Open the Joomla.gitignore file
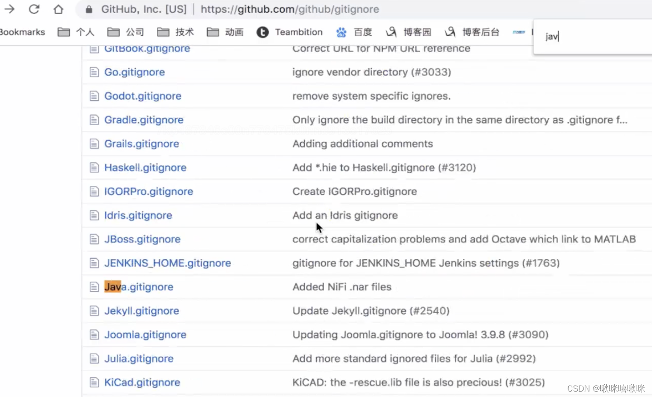The width and height of the screenshot is (652, 397). [x=145, y=335]
